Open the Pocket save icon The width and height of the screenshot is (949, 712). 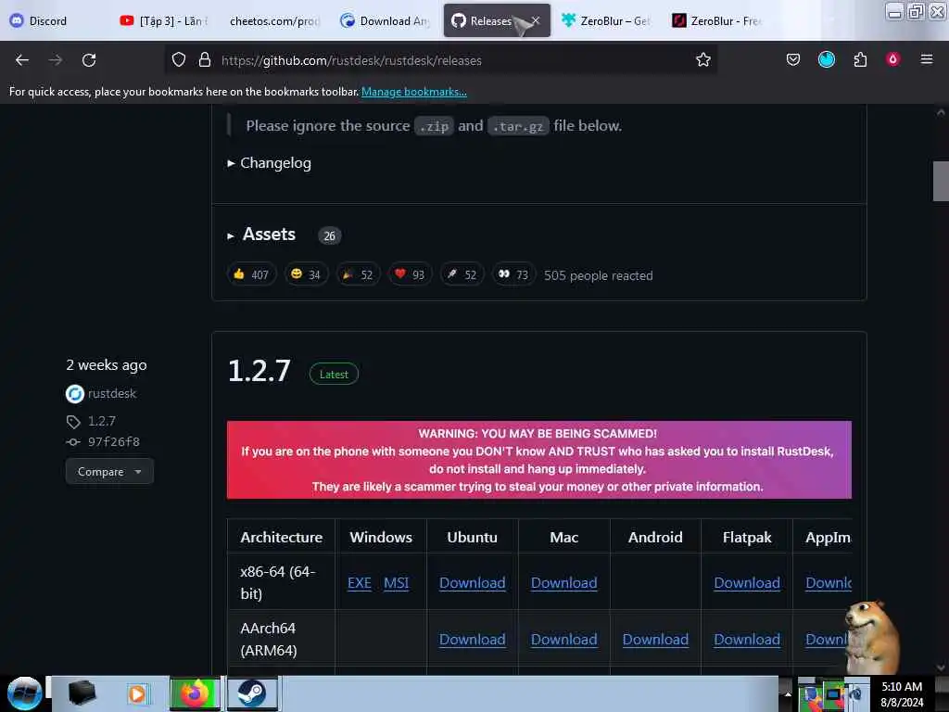pyautogui.click(x=793, y=59)
